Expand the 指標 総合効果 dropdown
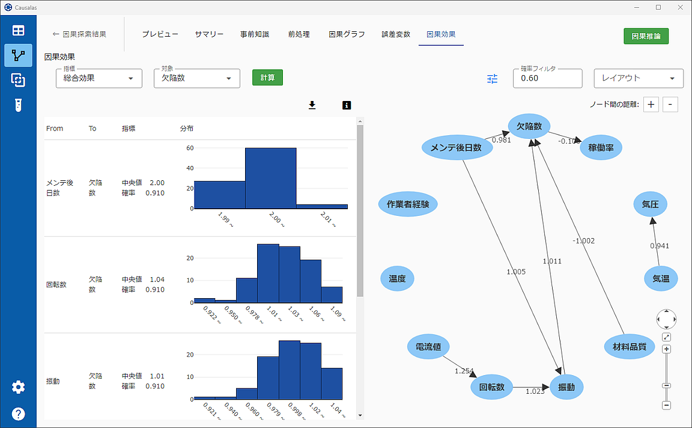 click(x=99, y=78)
